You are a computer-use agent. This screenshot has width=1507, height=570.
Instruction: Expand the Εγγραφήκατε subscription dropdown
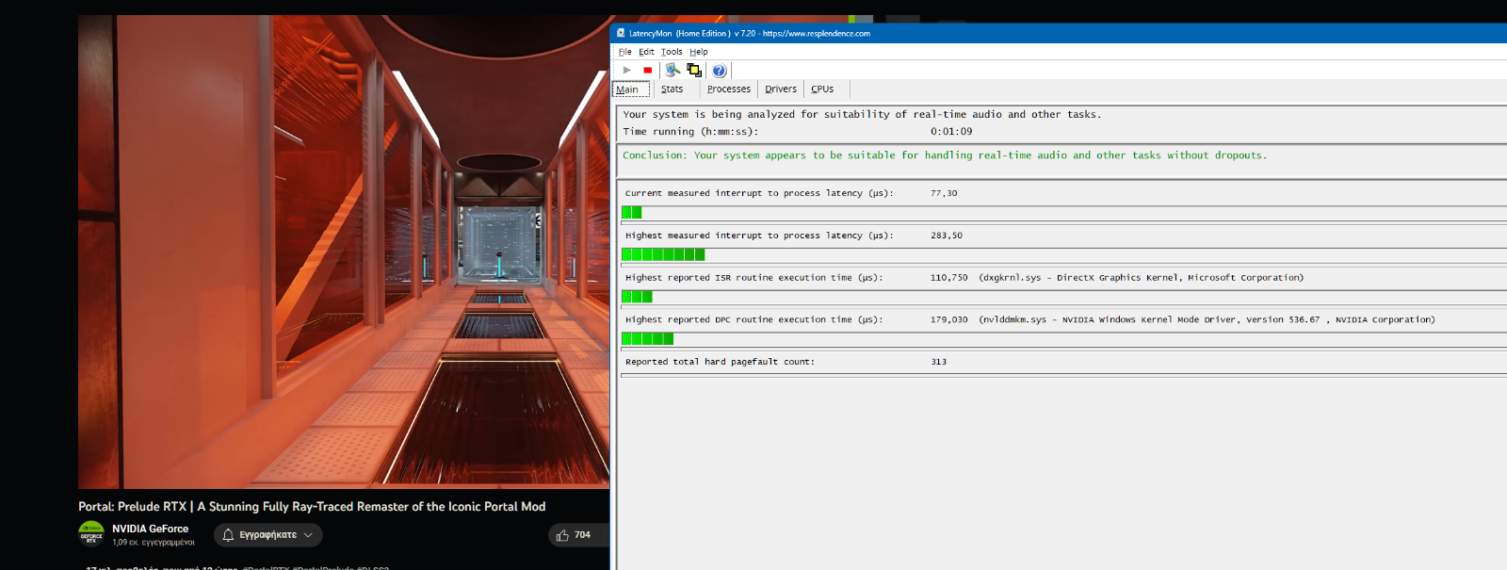(268, 535)
